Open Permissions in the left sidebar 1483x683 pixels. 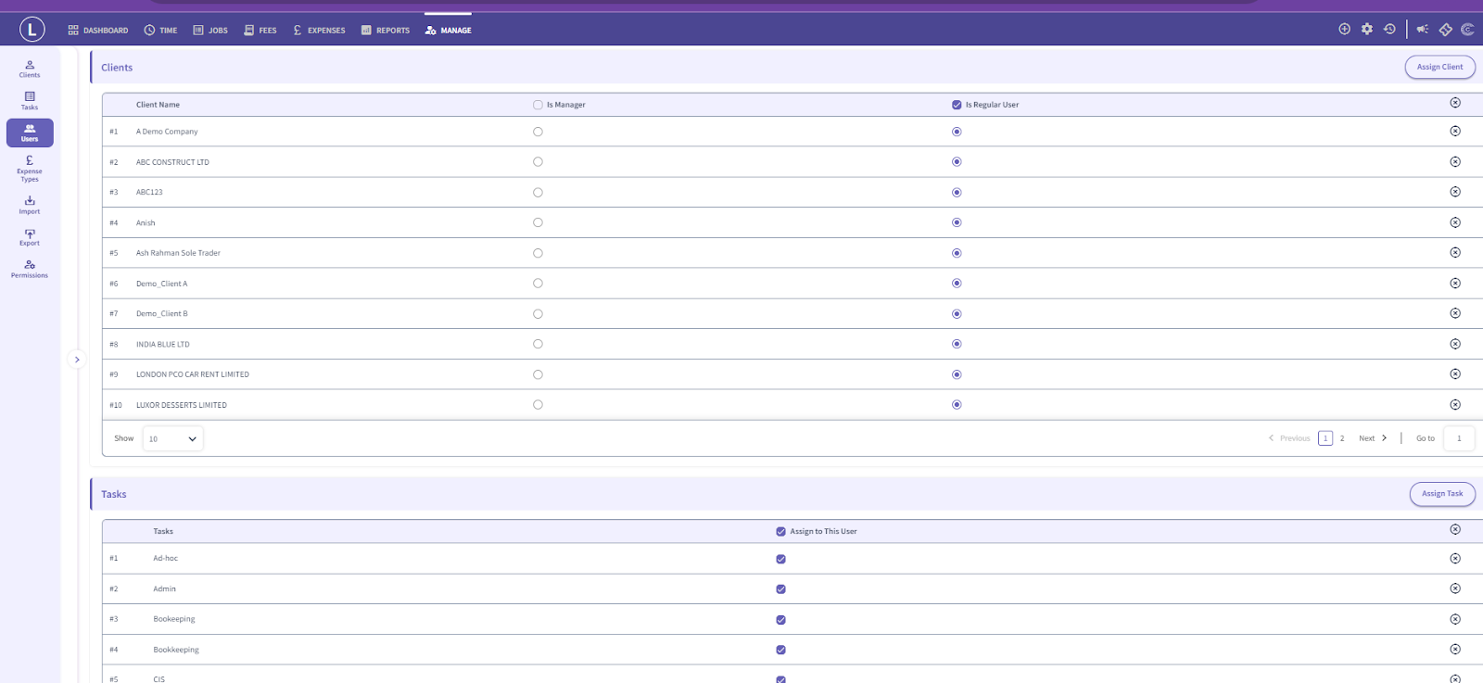(x=30, y=269)
